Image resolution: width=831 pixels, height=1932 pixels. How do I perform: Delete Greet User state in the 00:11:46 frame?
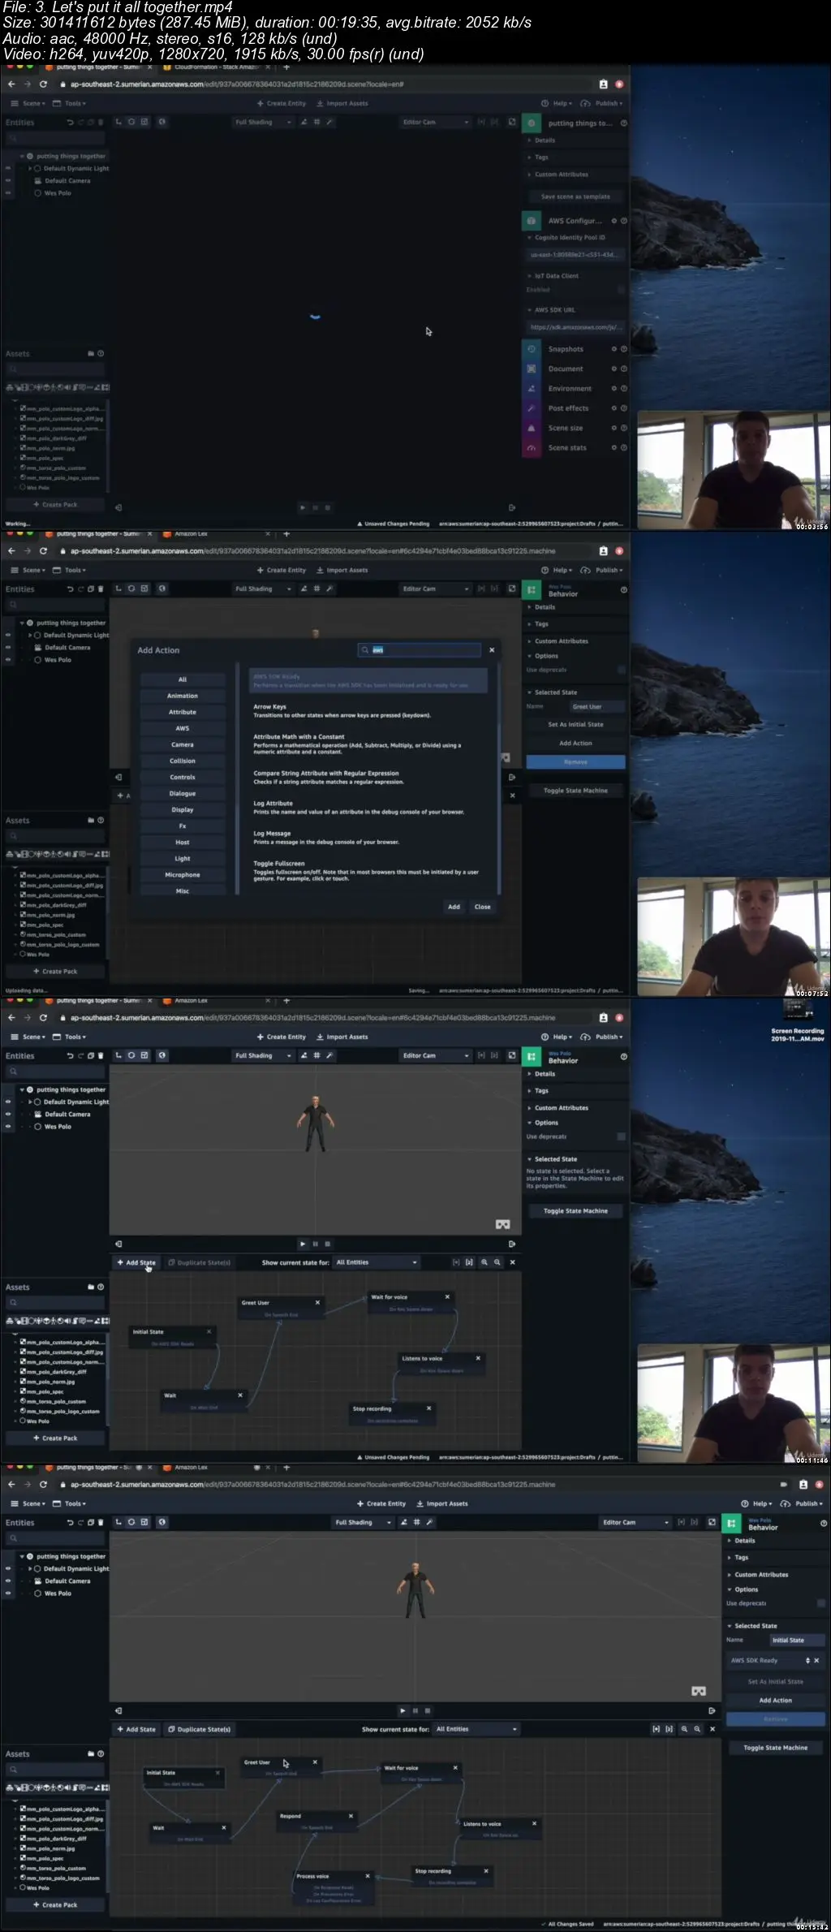click(x=317, y=1302)
